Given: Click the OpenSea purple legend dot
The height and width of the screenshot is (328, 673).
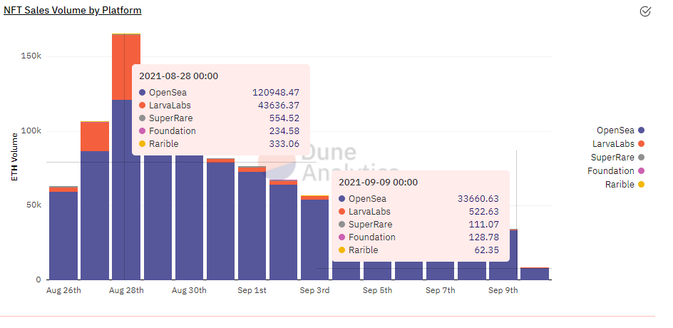Looking at the screenshot, I should click(642, 130).
